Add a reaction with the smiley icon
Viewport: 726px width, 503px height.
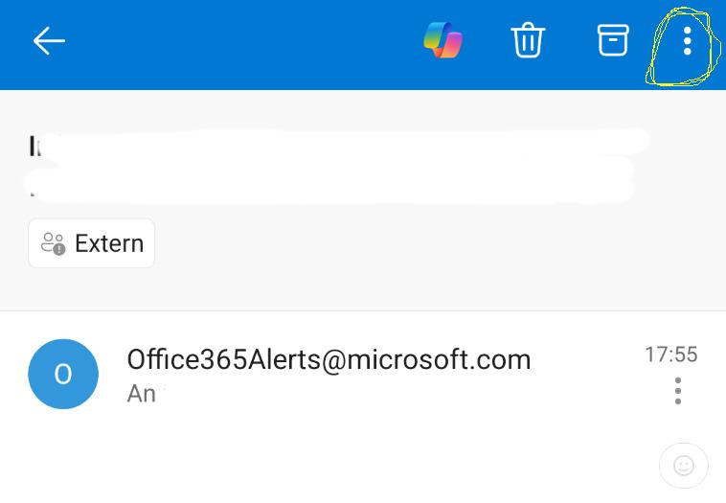684,467
